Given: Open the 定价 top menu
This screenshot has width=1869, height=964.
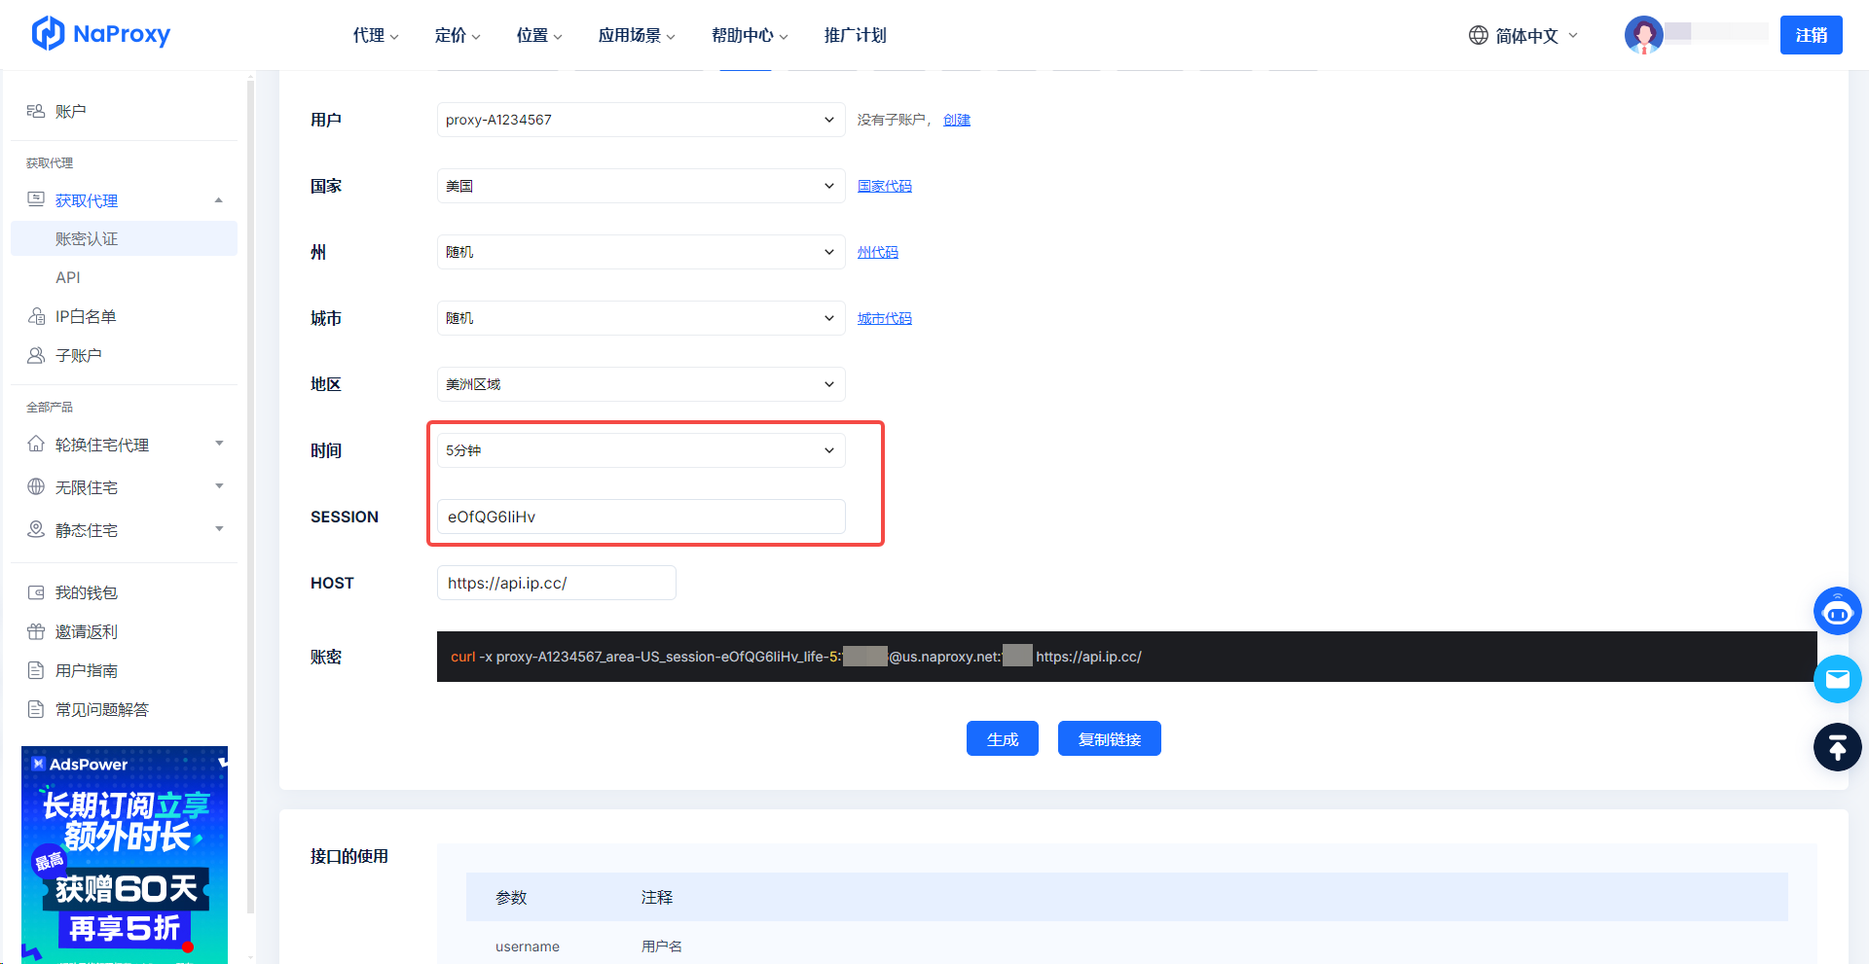Looking at the screenshot, I should tap(458, 35).
